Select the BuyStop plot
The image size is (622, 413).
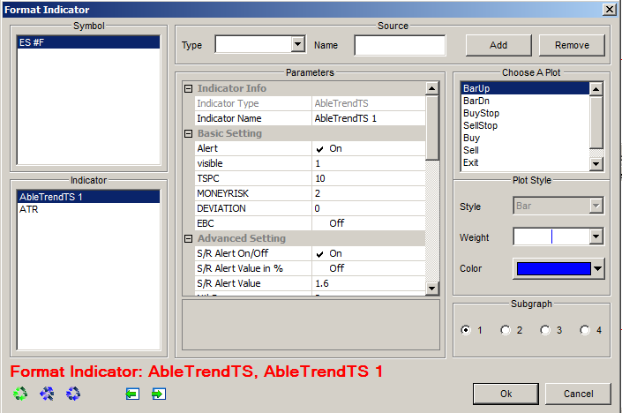525,113
